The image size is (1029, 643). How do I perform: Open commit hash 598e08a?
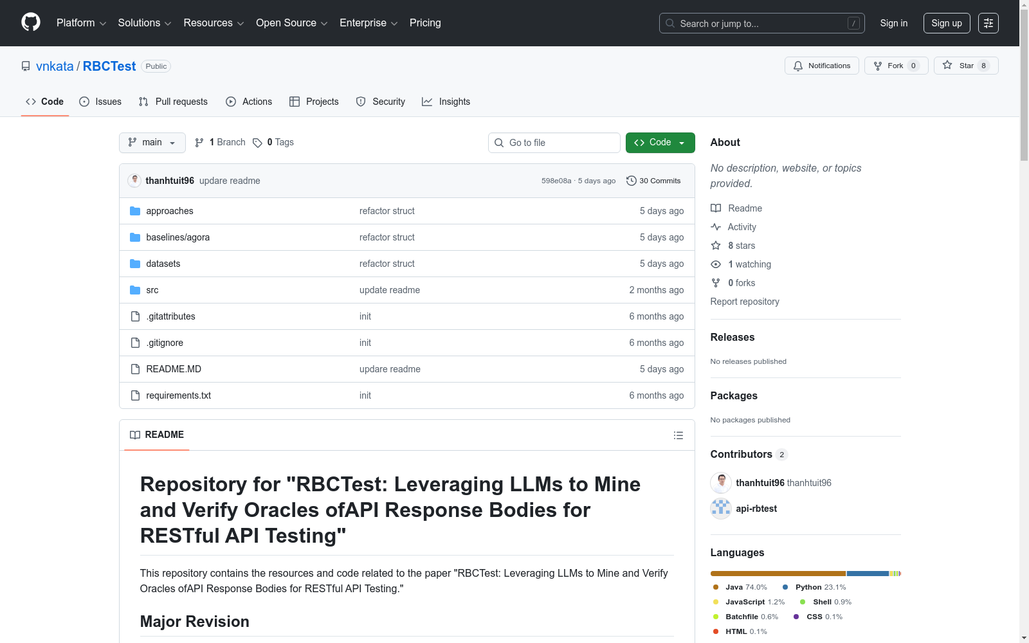tap(556, 181)
